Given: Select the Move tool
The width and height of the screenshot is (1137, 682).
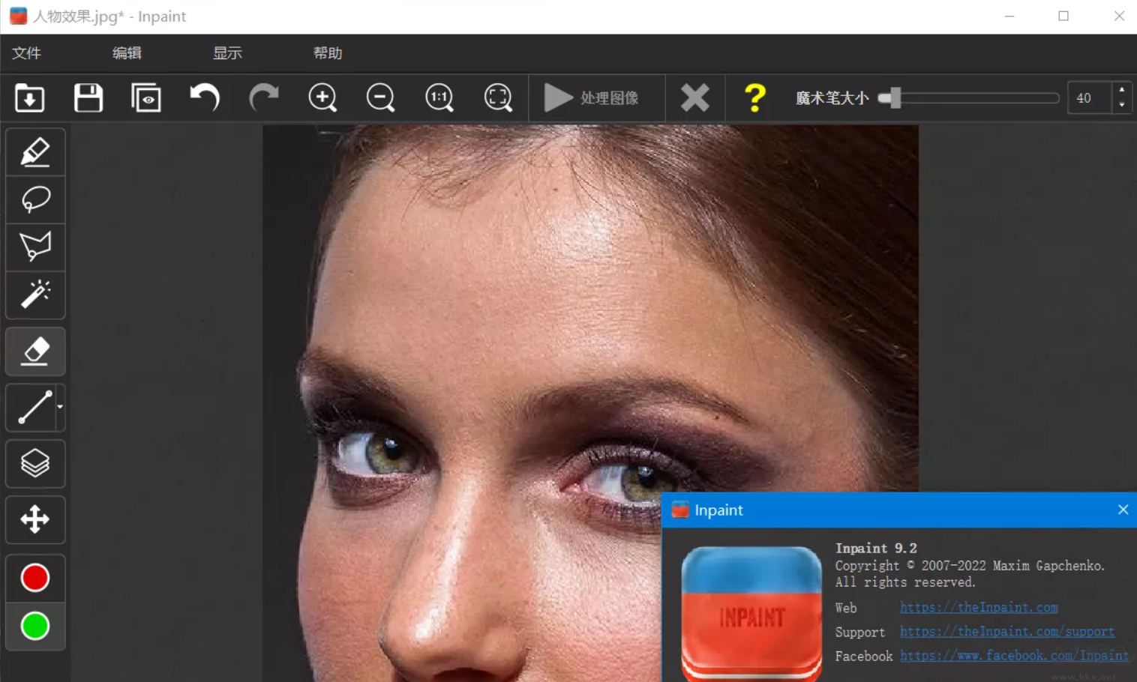Looking at the screenshot, I should (x=35, y=519).
